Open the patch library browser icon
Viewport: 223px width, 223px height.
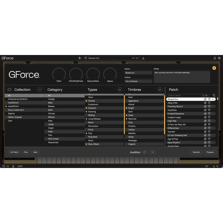pyautogui.click(x=80, y=58)
